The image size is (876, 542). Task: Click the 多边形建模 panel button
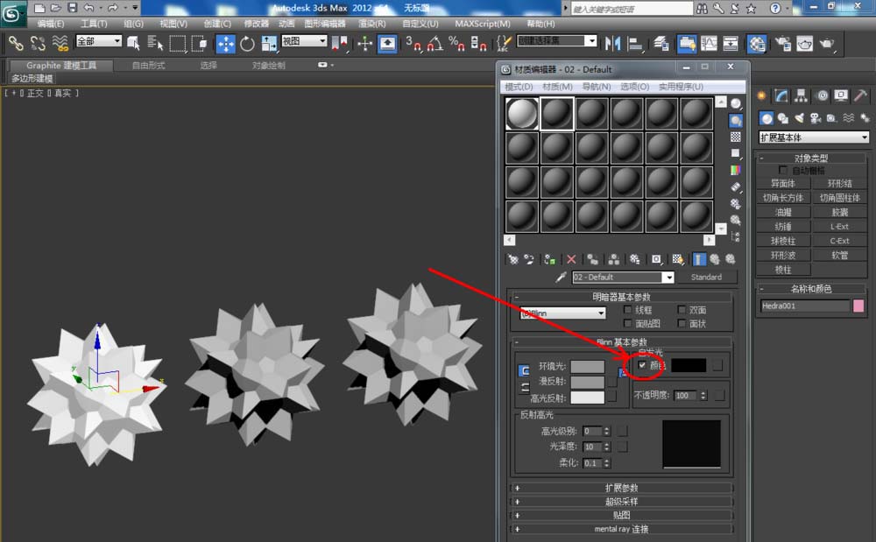pos(32,79)
